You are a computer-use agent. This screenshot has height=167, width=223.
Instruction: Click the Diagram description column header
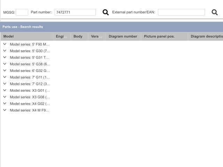206,36
